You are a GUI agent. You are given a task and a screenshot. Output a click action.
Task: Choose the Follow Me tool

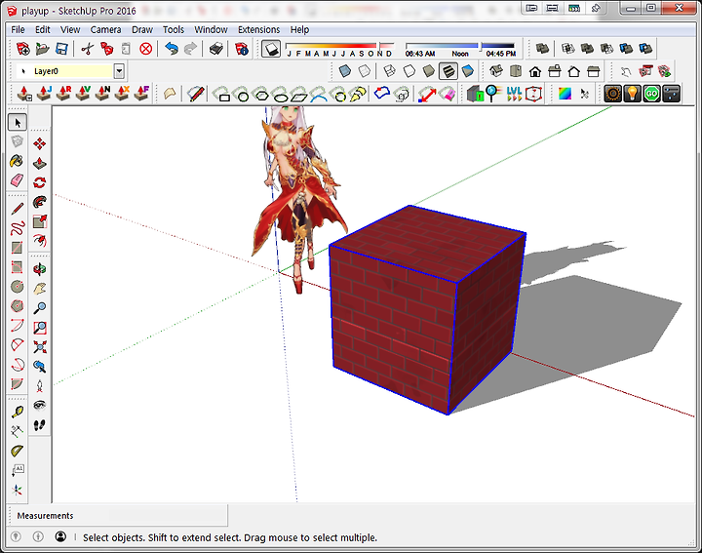[40, 203]
